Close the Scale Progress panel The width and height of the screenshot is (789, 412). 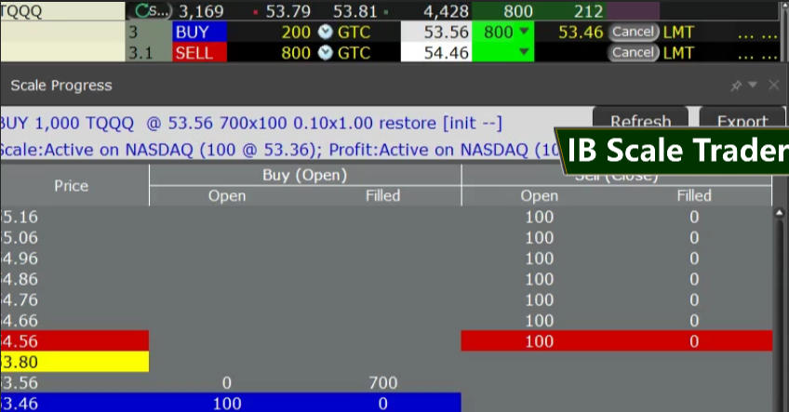[x=773, y=86]
